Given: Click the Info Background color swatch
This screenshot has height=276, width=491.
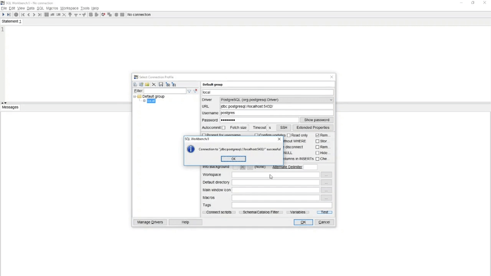Looking at the screenshot, I should pos(235,167).
